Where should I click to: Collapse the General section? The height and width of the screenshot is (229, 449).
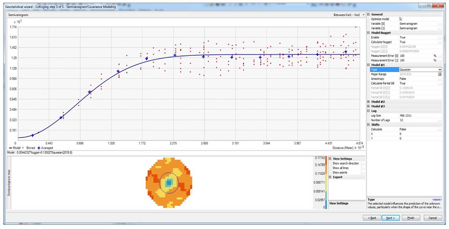click(x=369, y=14)
